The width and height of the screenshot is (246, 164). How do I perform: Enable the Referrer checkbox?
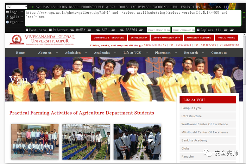(x=50, y=30)
